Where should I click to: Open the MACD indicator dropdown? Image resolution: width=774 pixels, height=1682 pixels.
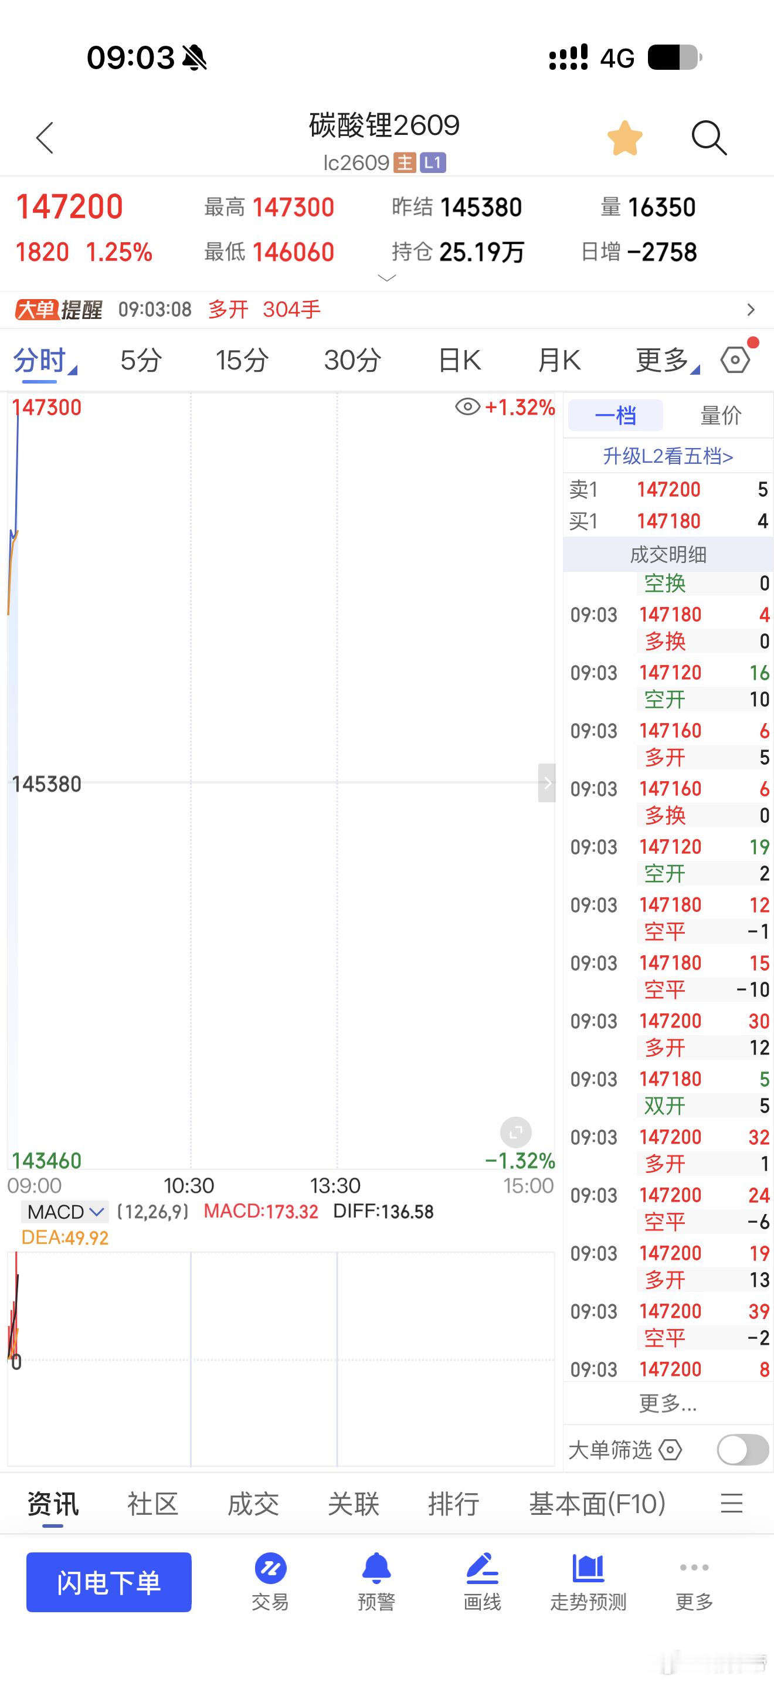pyautogui.click(x=64, y=1212)
